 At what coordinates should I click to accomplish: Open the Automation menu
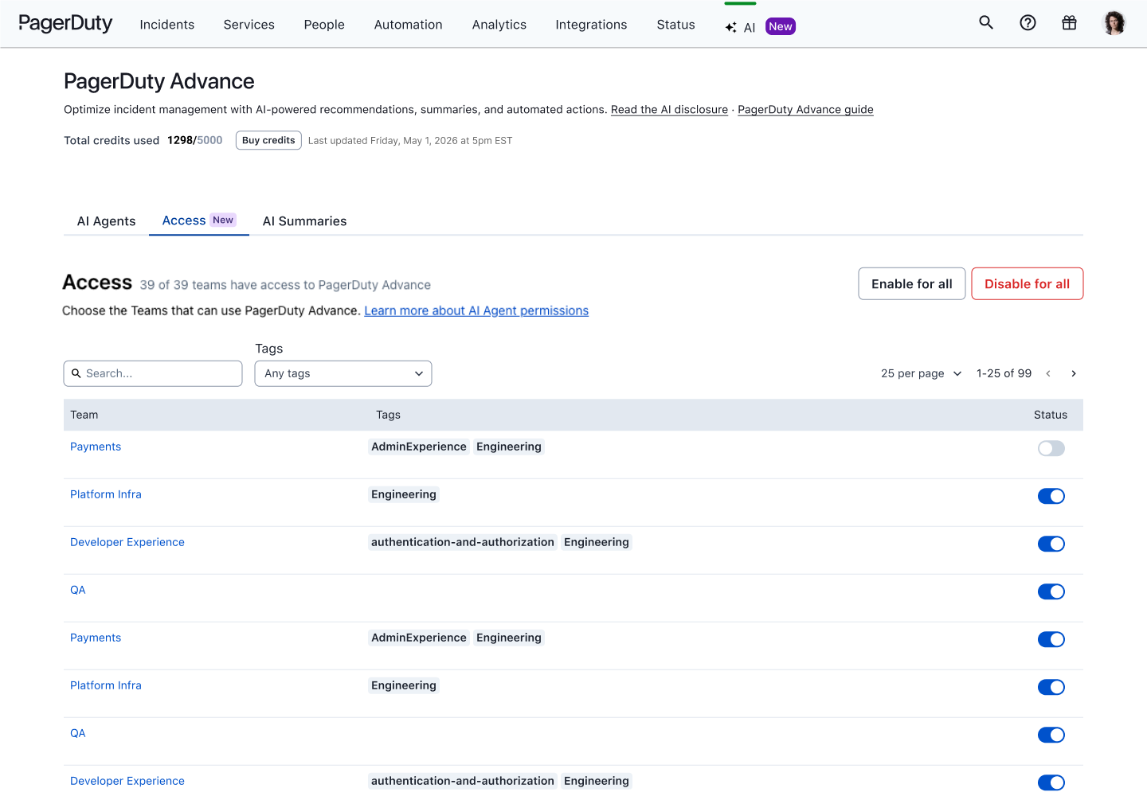coord(409,25)
